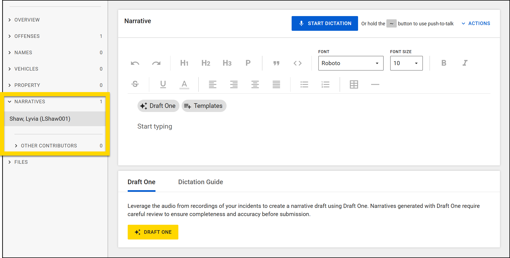Viewport: 510px width, 258px height.
Task: Toggle bold formatting
Action: 444,63
